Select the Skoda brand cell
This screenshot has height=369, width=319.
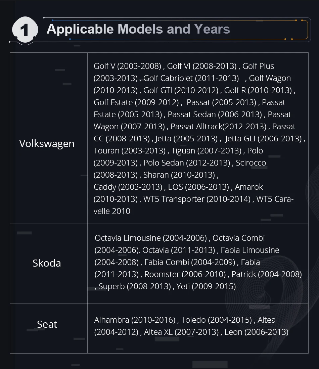tap(48, 264)
